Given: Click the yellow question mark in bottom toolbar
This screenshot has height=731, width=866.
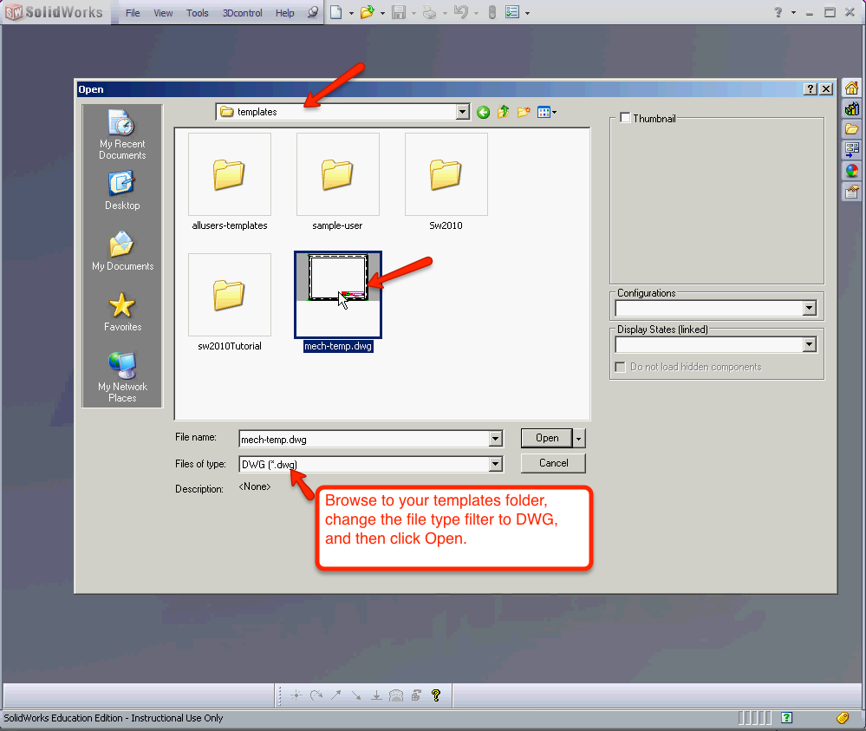Looking at the screenshot, I should (436, 695).
